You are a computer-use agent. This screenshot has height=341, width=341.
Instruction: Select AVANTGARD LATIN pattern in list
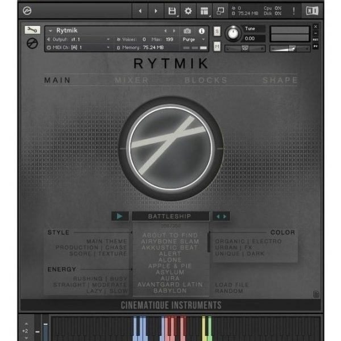(x=170, y=285)
